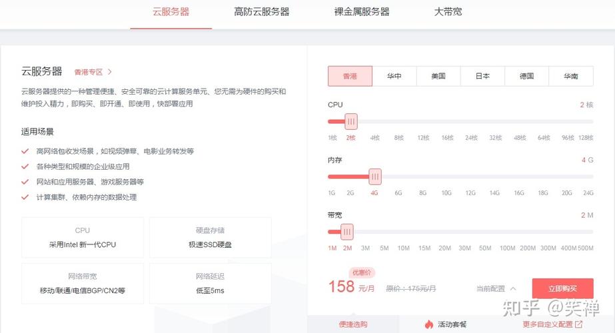Set memory to 16G

click(x=519, y=193)
